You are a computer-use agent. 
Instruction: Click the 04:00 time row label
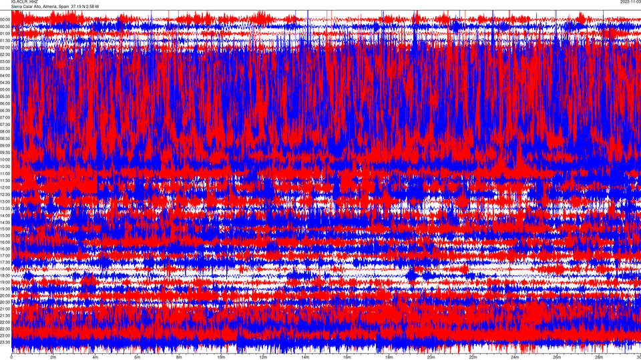pyautogui.click(x=5, y=75)
